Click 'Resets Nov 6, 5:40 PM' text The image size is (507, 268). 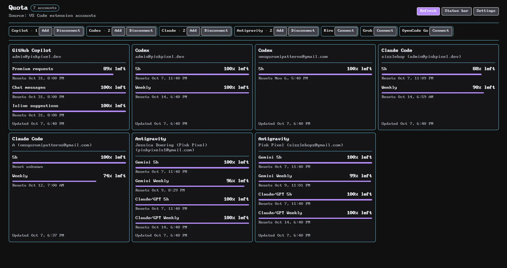(283, 78)
